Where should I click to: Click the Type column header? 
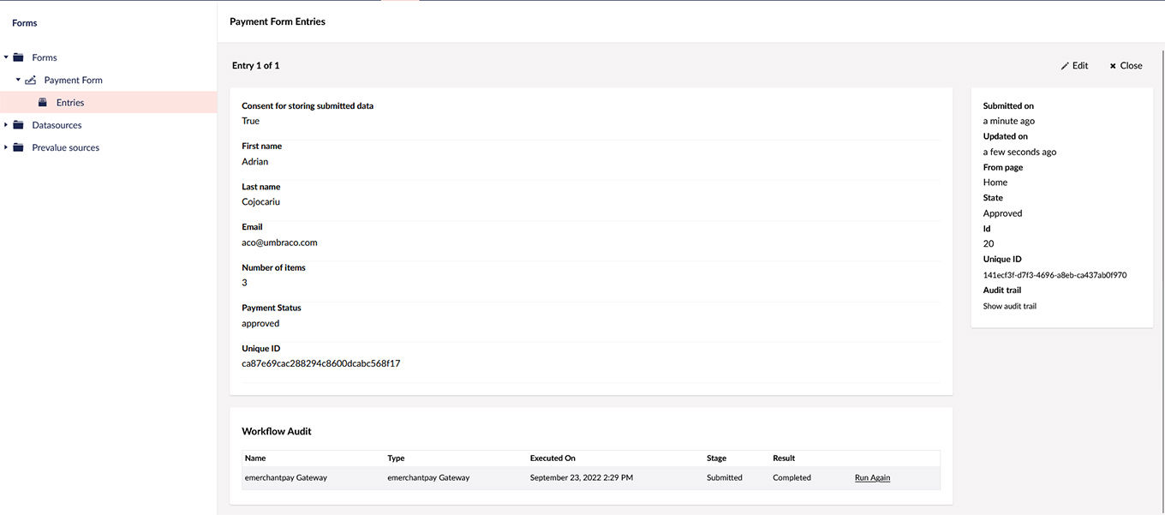[x=396, y=458]
